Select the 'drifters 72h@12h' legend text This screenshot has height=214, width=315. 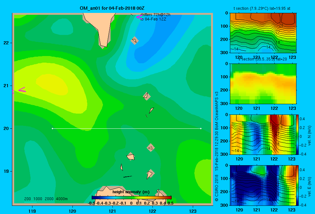pyautogui.click(x=155, y=15)
